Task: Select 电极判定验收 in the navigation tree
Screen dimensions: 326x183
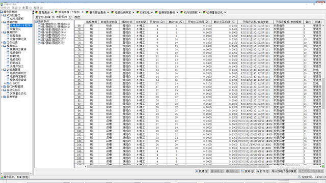Action: point(18,76)
